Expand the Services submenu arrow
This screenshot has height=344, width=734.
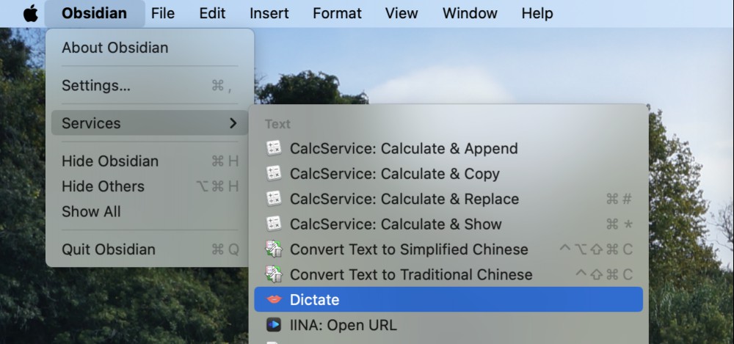[233, 123]
